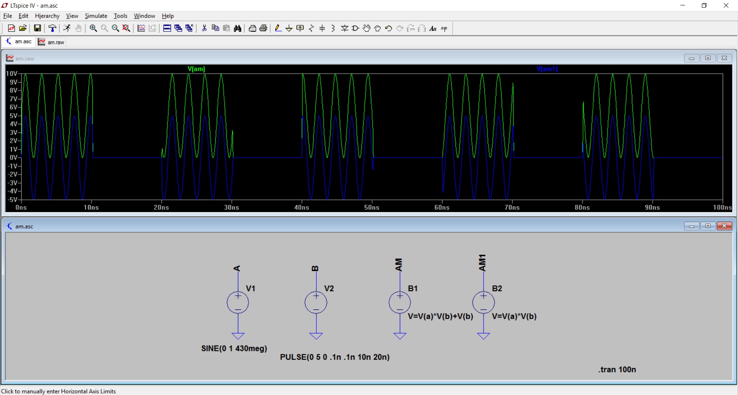Click the Zoom to fit icon
Image resolution: width=738 pixels, height=395 pixels.
tap(126, 28)
